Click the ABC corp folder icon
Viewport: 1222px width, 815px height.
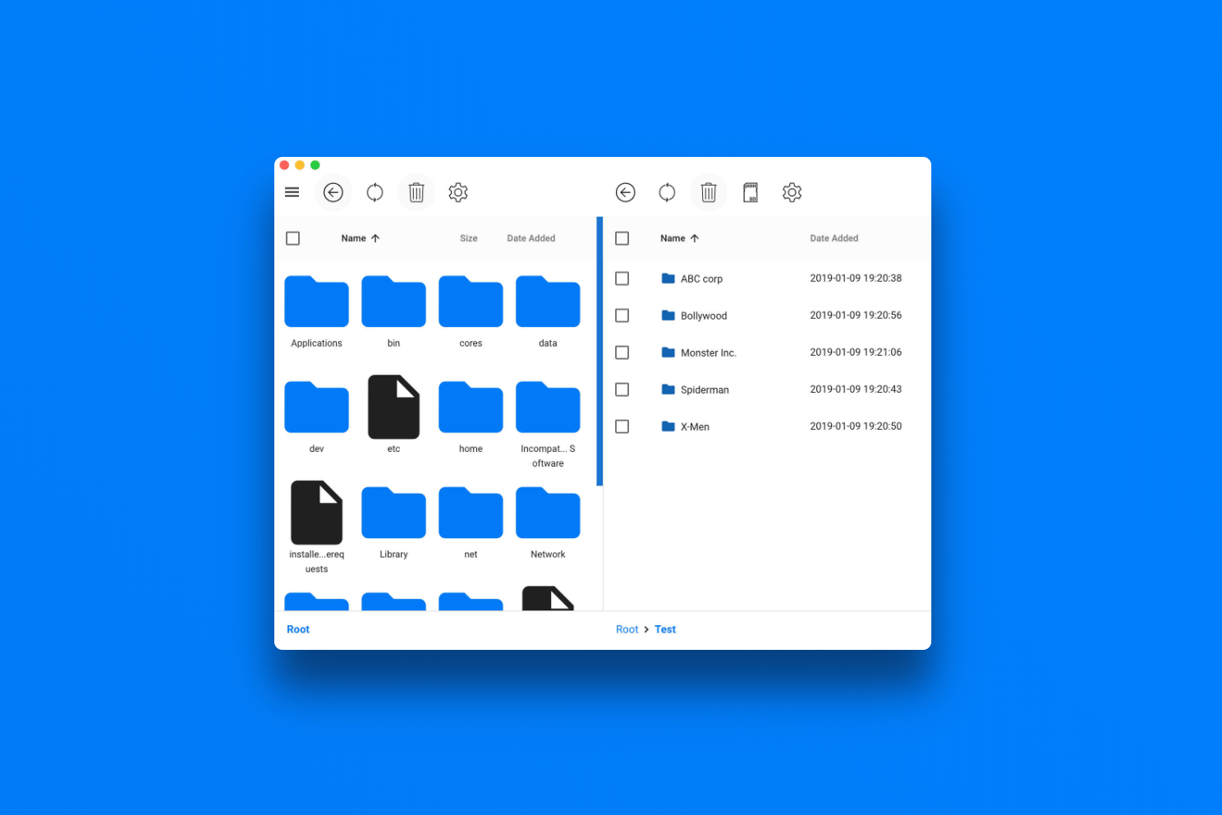pyautogui.click(x=668, y=279)
